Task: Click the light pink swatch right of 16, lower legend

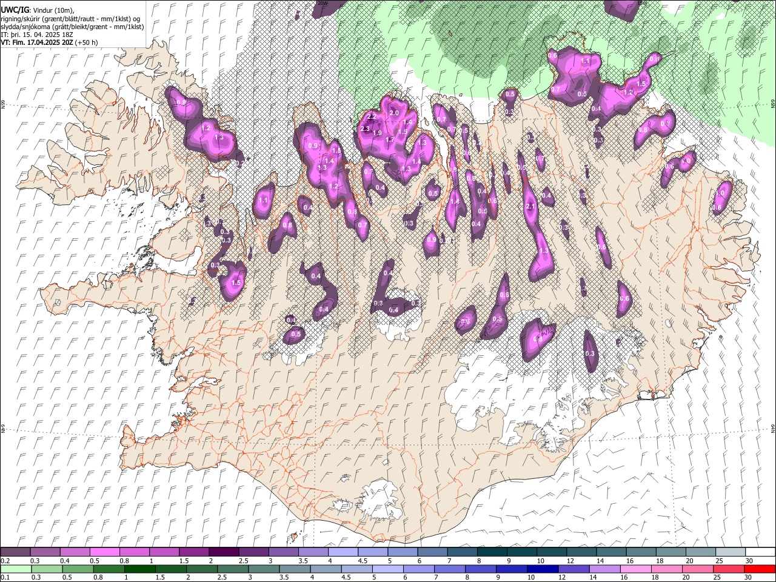Action: [x=635, y=569]
